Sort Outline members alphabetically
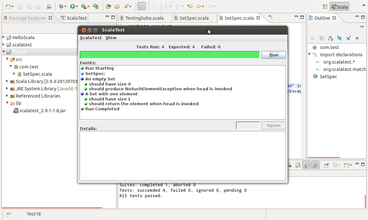Screen dimensions: 368x220 click(330, 38)
